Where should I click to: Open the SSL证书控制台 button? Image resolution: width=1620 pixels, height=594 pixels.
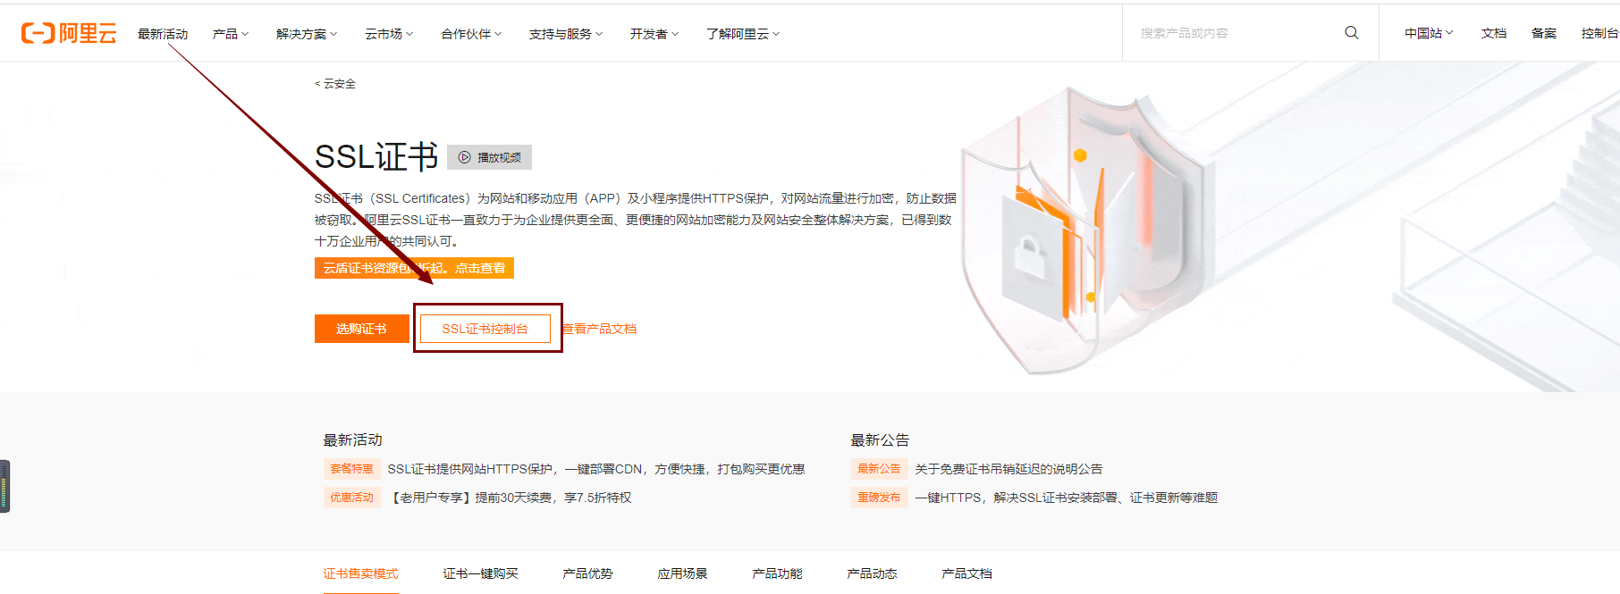click(485, 329)
